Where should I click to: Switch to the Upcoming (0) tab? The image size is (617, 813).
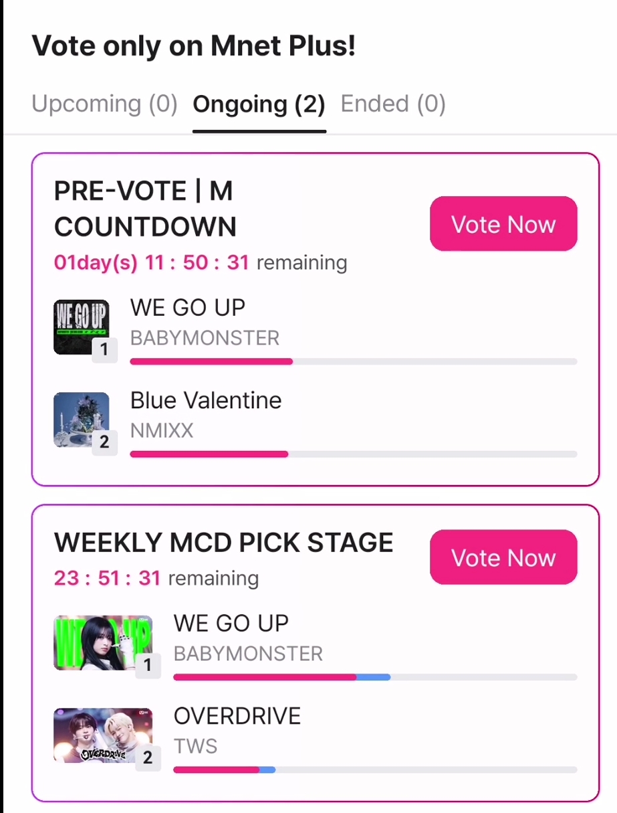104,104
